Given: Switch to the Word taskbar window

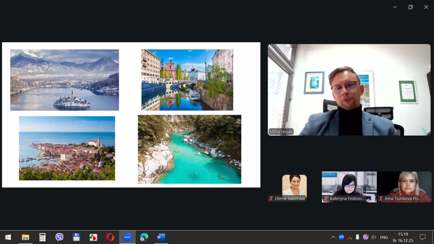Looking at the screenshot, I should (x=161, y=237).
